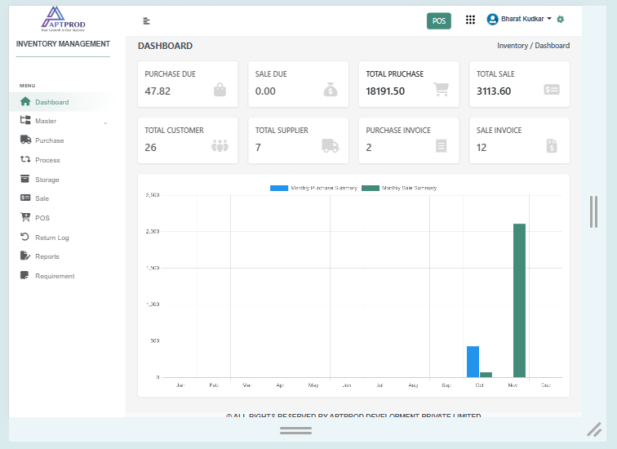Toggle Monthly Sale Summary legend item
This screenshot has width=617, height=449.
(x=399, y=188)
